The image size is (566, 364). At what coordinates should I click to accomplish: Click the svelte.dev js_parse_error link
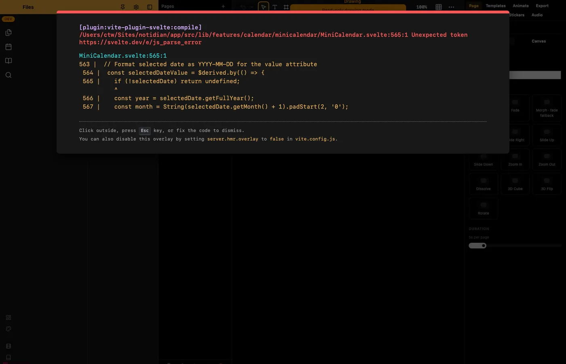pyautogui.click(x=140, y=42)
